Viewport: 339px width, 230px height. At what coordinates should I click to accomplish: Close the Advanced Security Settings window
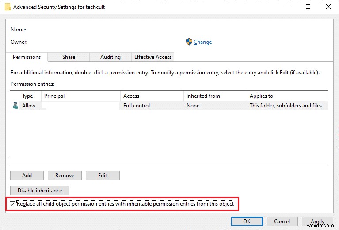(328, 7)
